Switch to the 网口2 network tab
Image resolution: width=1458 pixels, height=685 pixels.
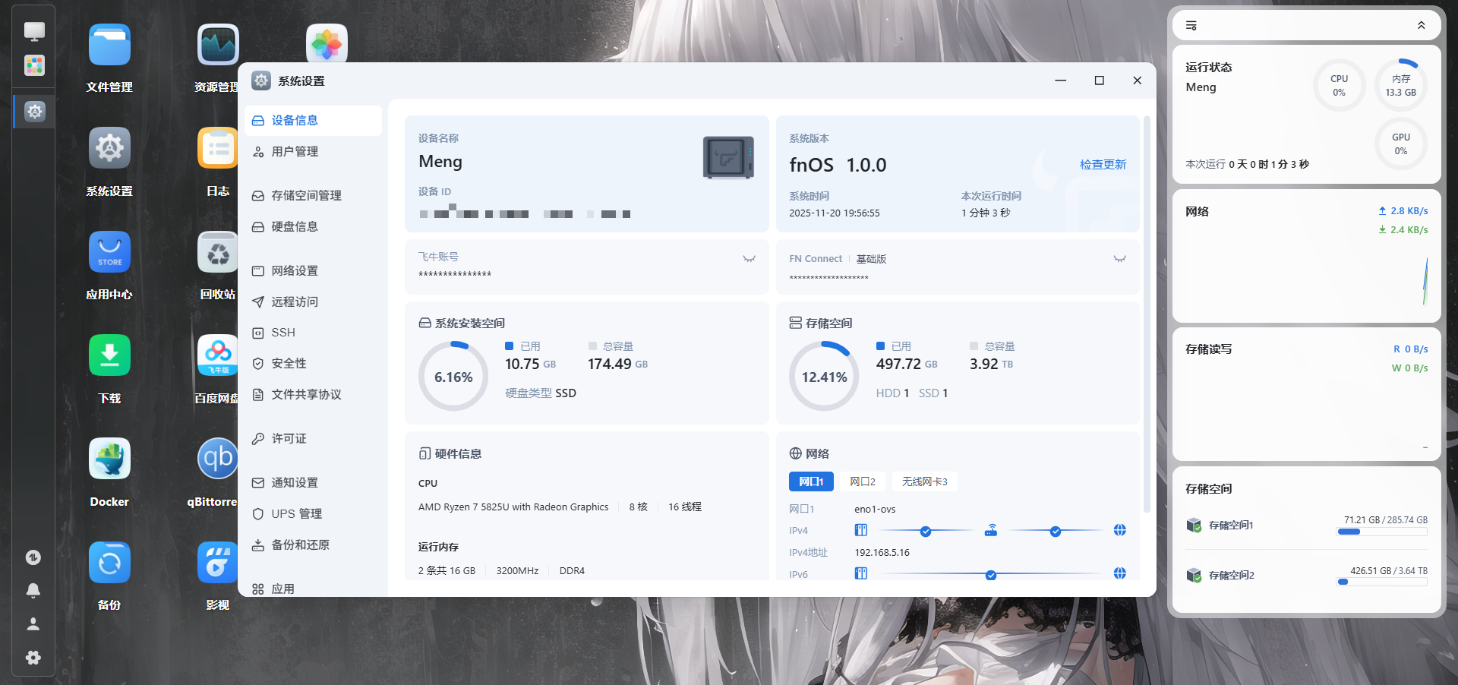click(863, 481)
